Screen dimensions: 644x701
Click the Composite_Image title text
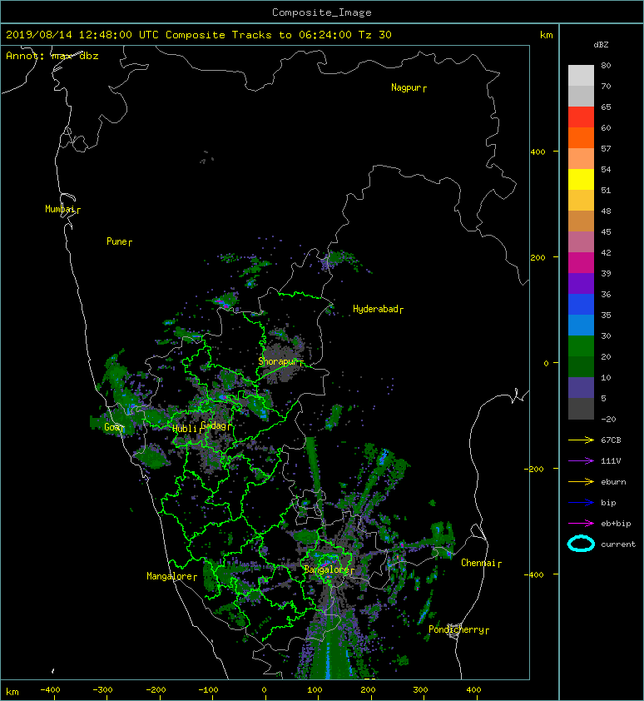322,12
